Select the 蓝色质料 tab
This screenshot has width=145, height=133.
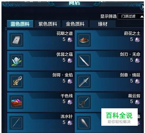coord(20,24)
